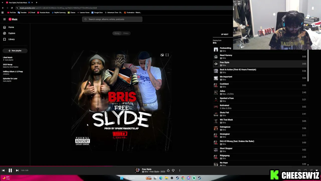Image resolution: width=321 pixels, height=181 pixels.
Task: Open Google Chrome from the taskbar
Action: (x=183, y=178)
